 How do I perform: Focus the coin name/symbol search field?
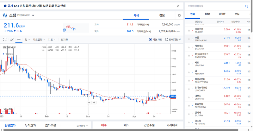click(x=215, y=6)
